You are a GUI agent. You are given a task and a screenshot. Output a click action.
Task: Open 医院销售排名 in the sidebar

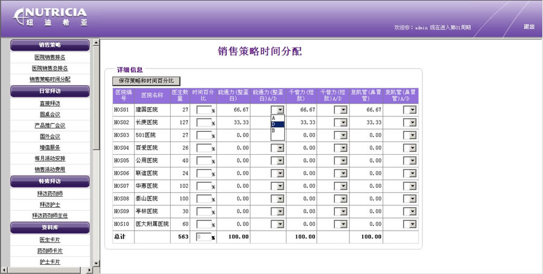coord(50,57)
